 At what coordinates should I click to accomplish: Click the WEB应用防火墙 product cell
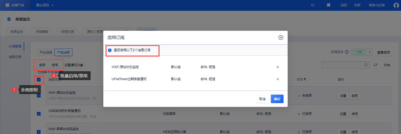click(x=174, y=132)
